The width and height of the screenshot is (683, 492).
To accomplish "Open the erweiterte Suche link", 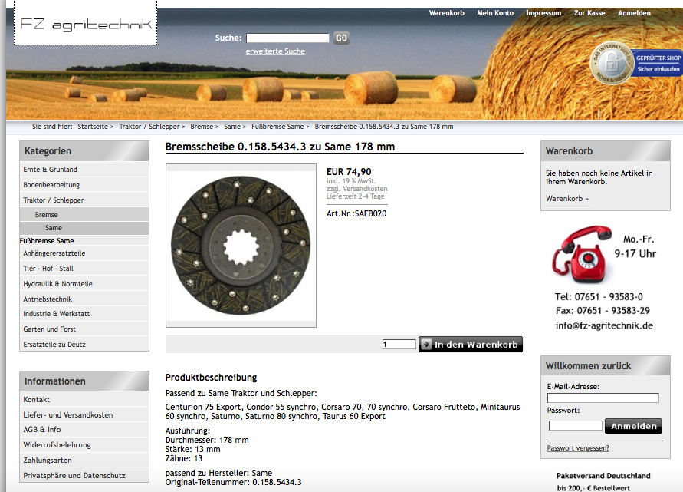I will (275, 51).
